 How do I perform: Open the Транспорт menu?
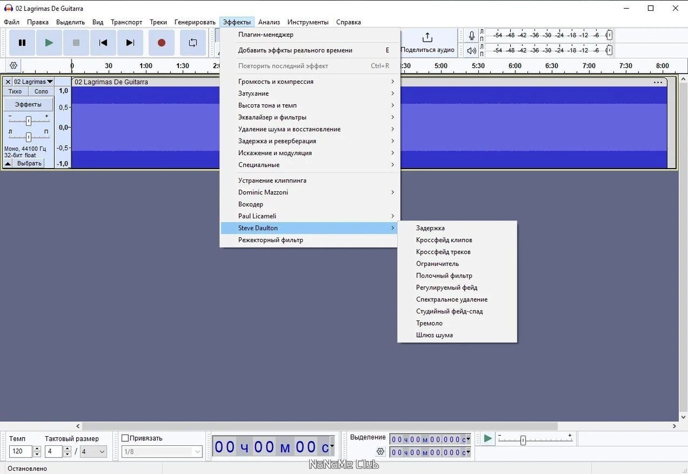coord(127,22)
